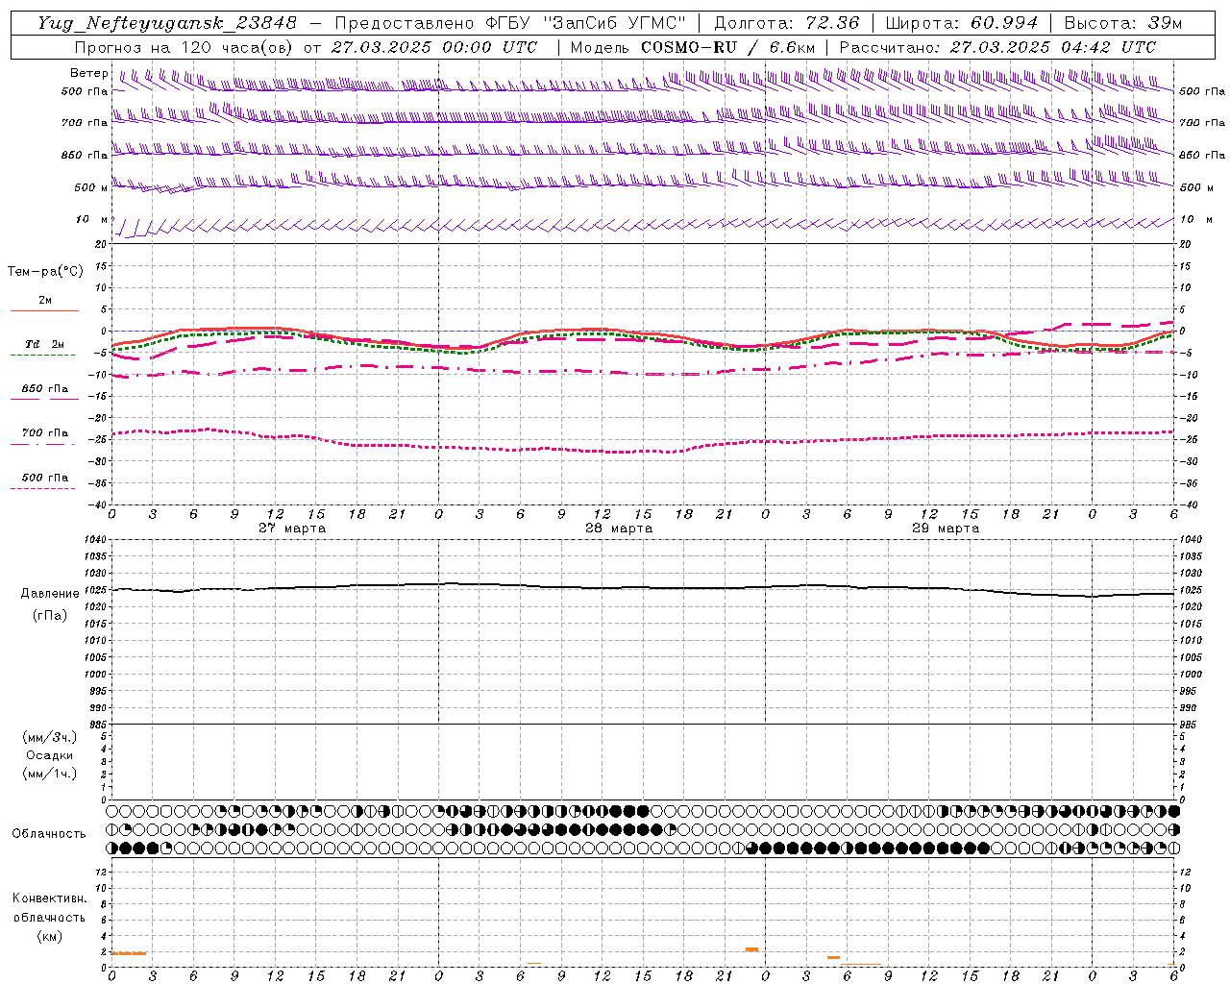This screenshot has width=1230, height=984.
Task: Click the orange convective bar starting 27 марта
Action: [129, 953]
